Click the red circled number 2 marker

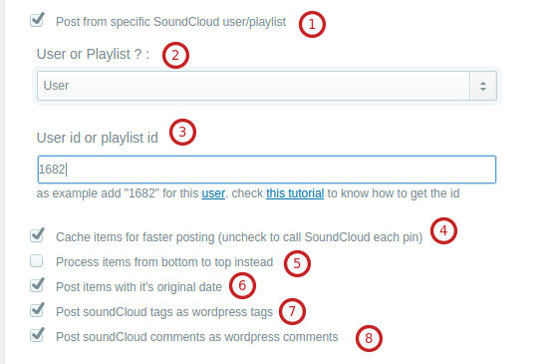coord(175,55)
